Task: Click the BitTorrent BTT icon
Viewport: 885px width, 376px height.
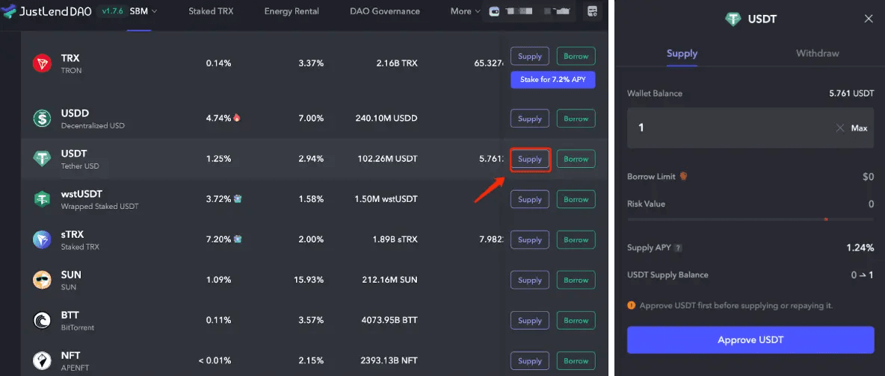Action: point(43,320)
